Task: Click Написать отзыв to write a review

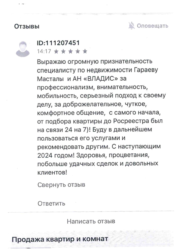Action: pos(91,221)
